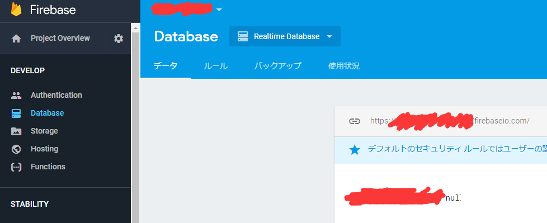
Task: Switch to the データ tab
Action: (166, 66)
